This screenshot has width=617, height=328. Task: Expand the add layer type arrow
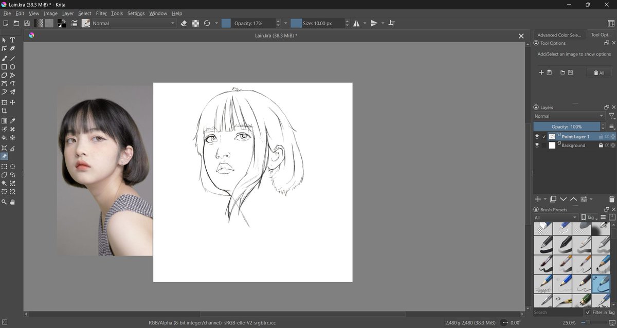pyautogui.click(x=545, y=199)
